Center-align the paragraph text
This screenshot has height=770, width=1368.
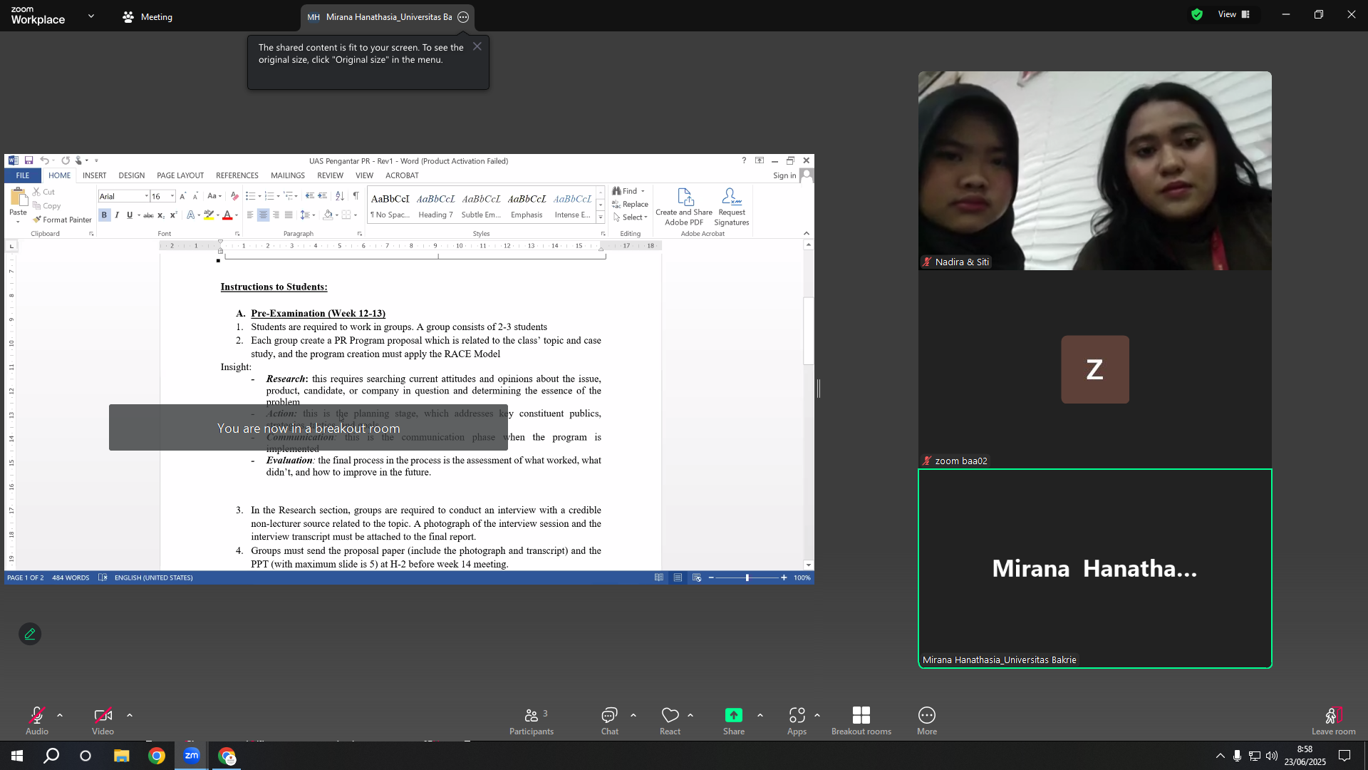tap(263, 215)
